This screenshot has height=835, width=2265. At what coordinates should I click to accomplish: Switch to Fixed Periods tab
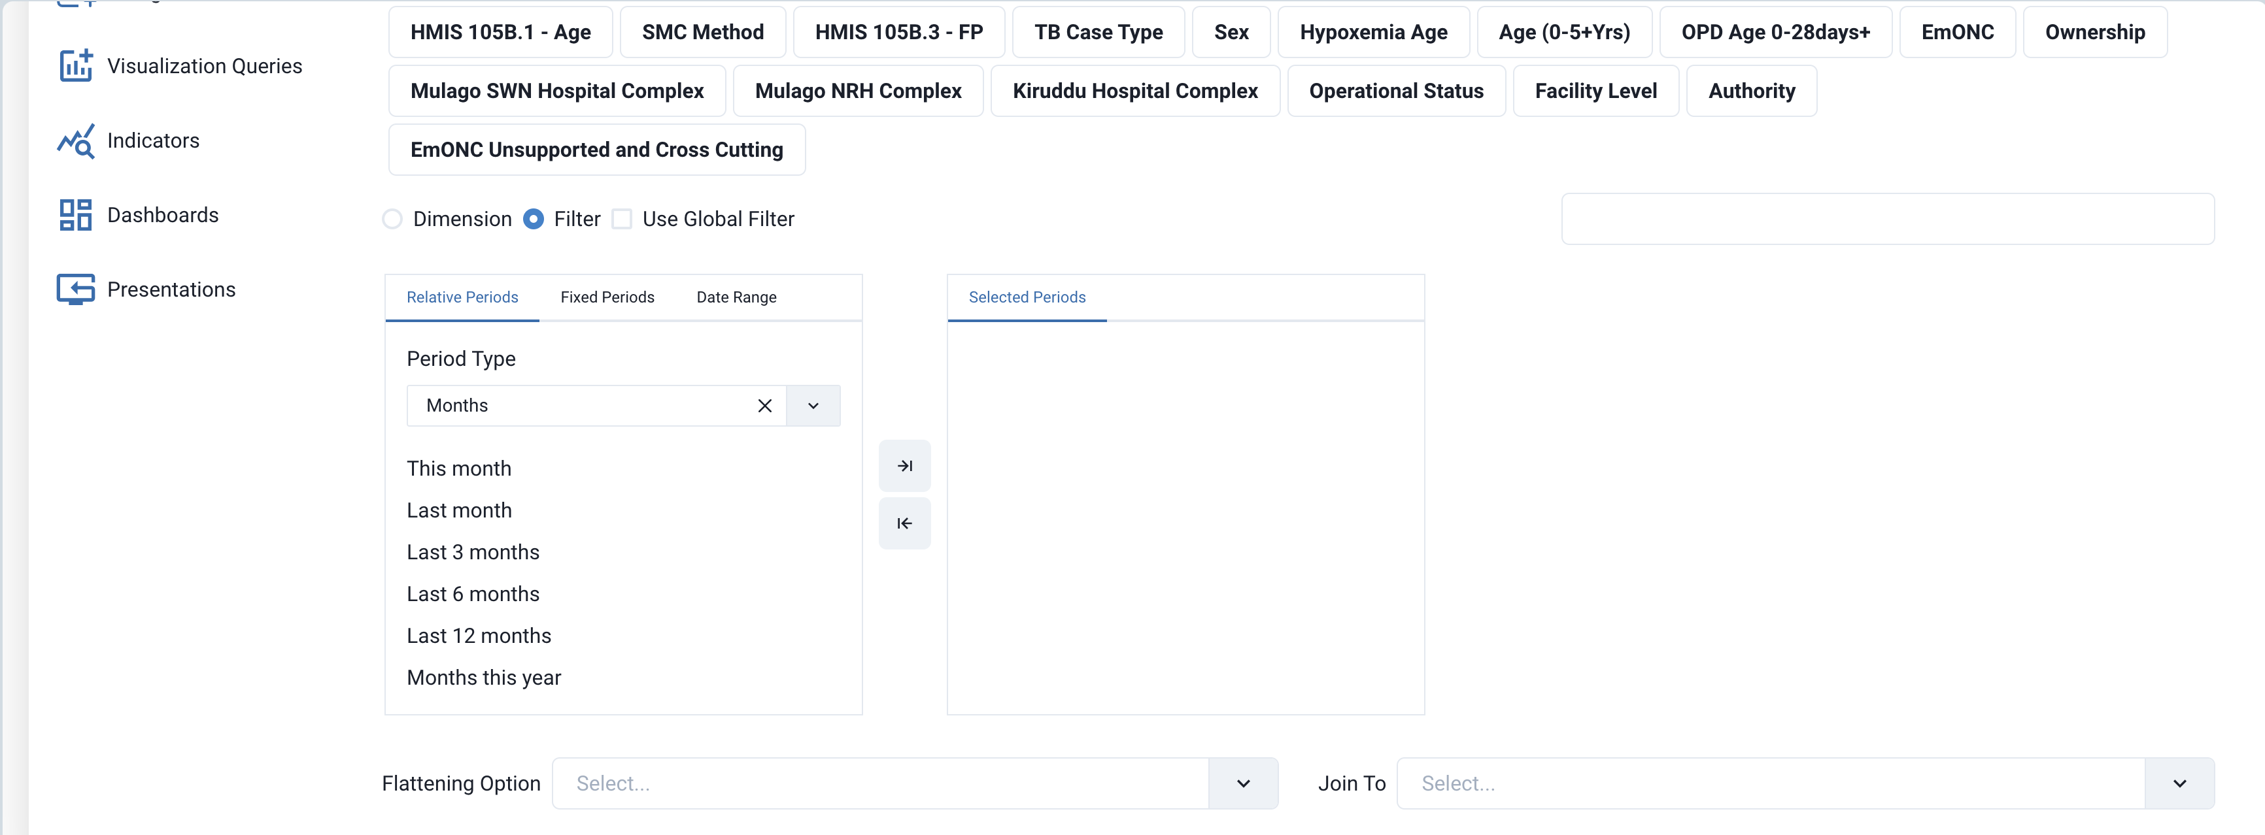(x=607, y=297)
